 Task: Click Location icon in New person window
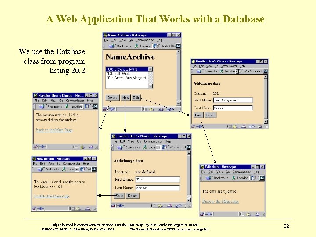click(x=64, y=169)
